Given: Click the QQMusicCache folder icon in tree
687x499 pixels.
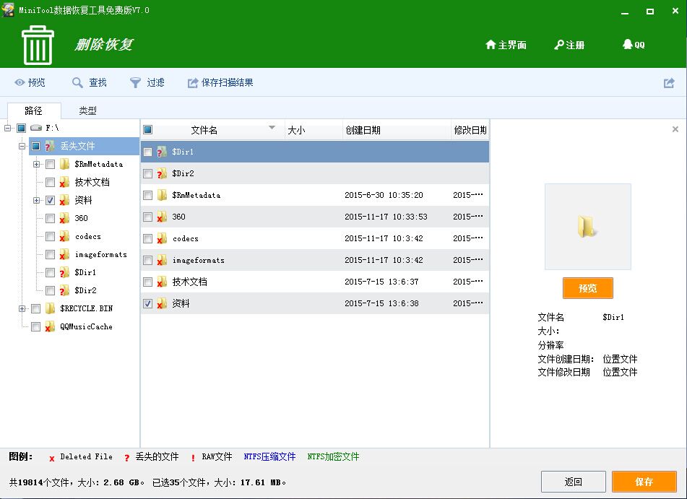Looking at the screenshot, I should [50, 326].
